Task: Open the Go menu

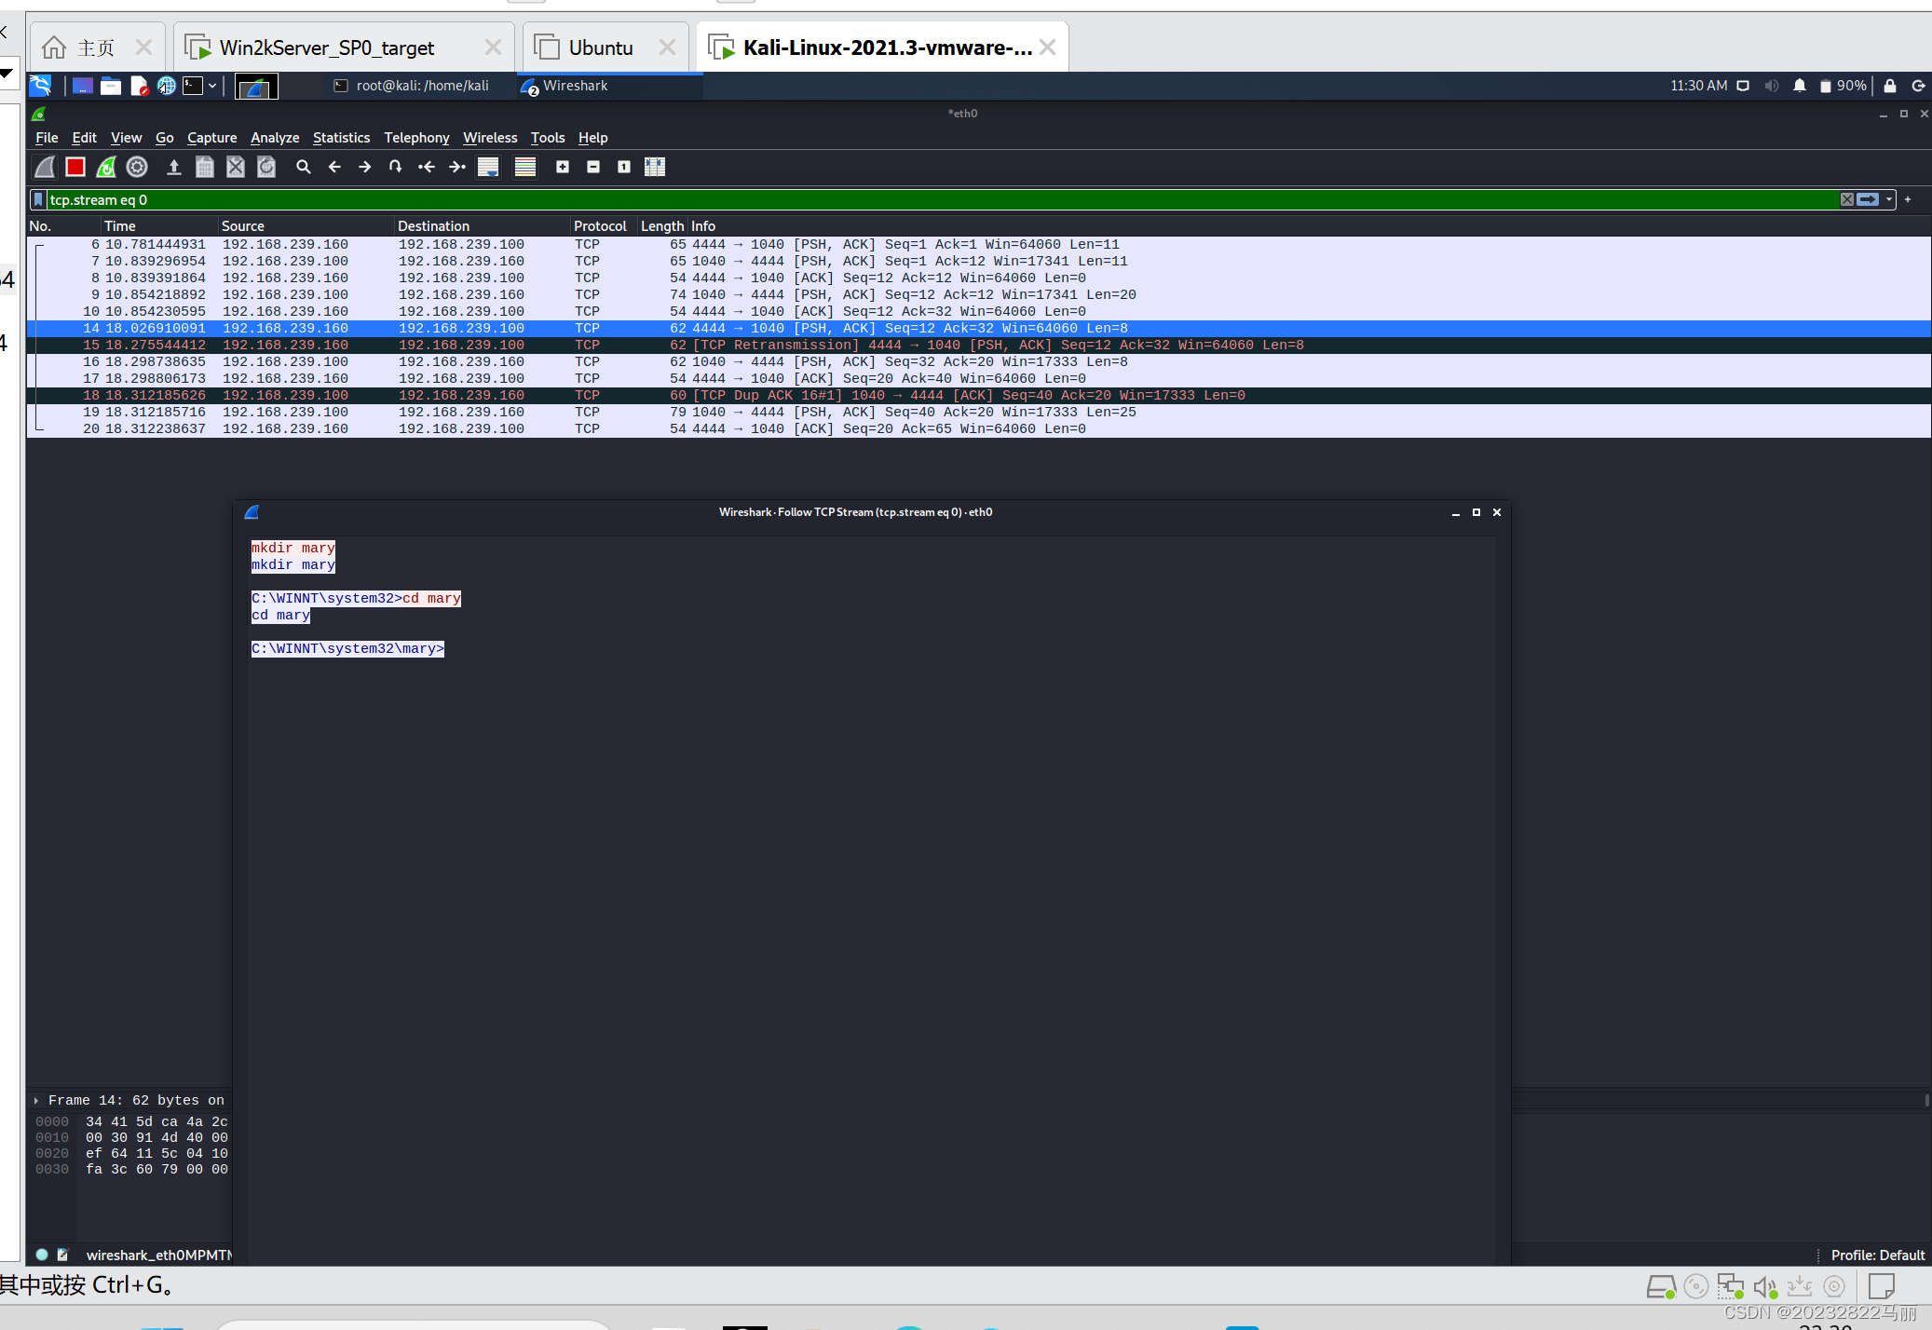Action: click(165, 138)
